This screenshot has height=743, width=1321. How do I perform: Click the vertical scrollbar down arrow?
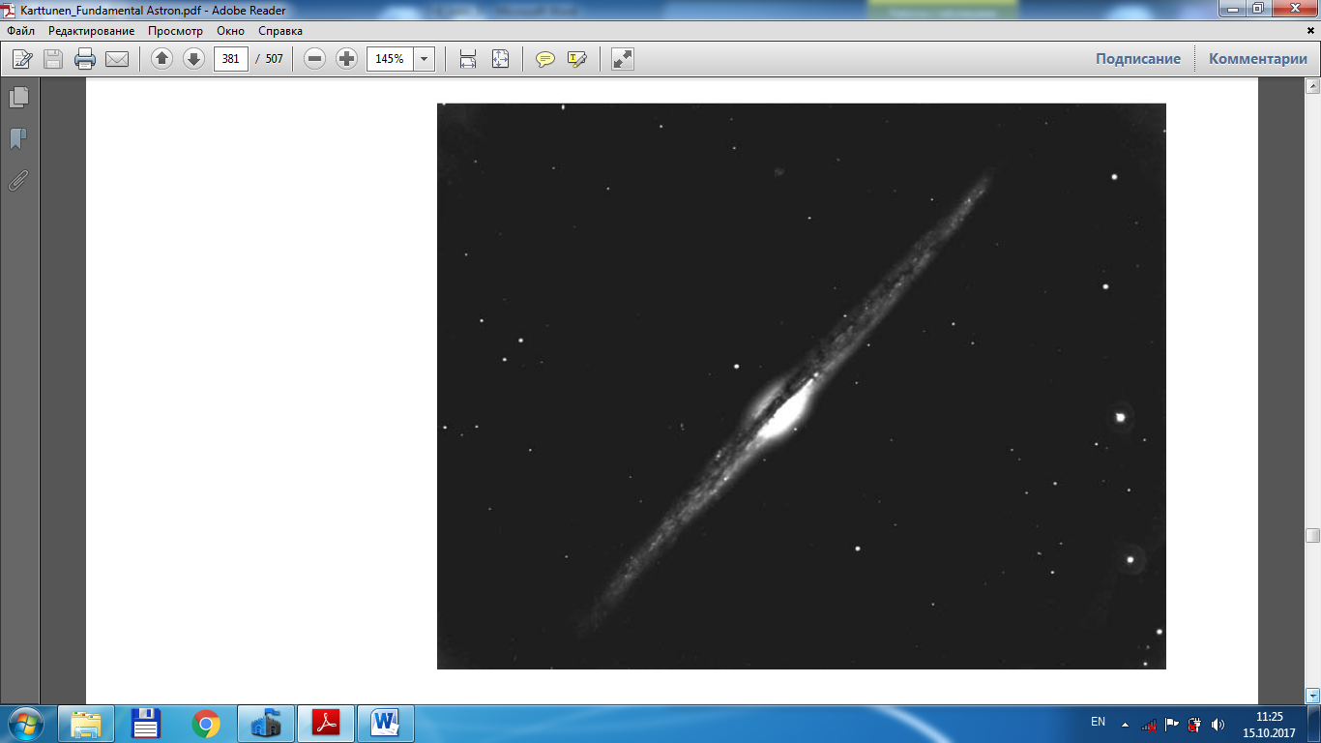[x=1312, y=695]
